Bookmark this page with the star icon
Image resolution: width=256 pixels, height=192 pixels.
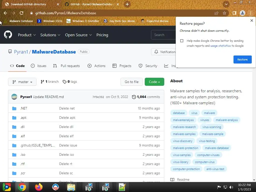click(x=224, y=13)
